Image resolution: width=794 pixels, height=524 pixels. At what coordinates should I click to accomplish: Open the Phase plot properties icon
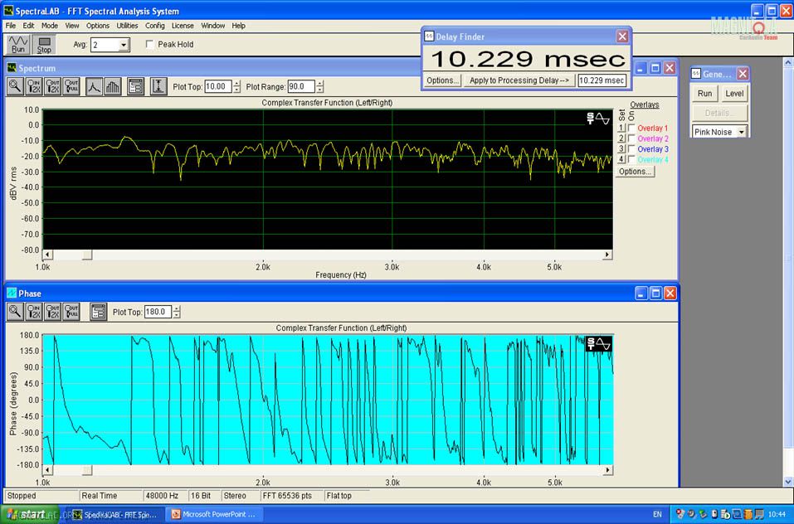point(98,312)
